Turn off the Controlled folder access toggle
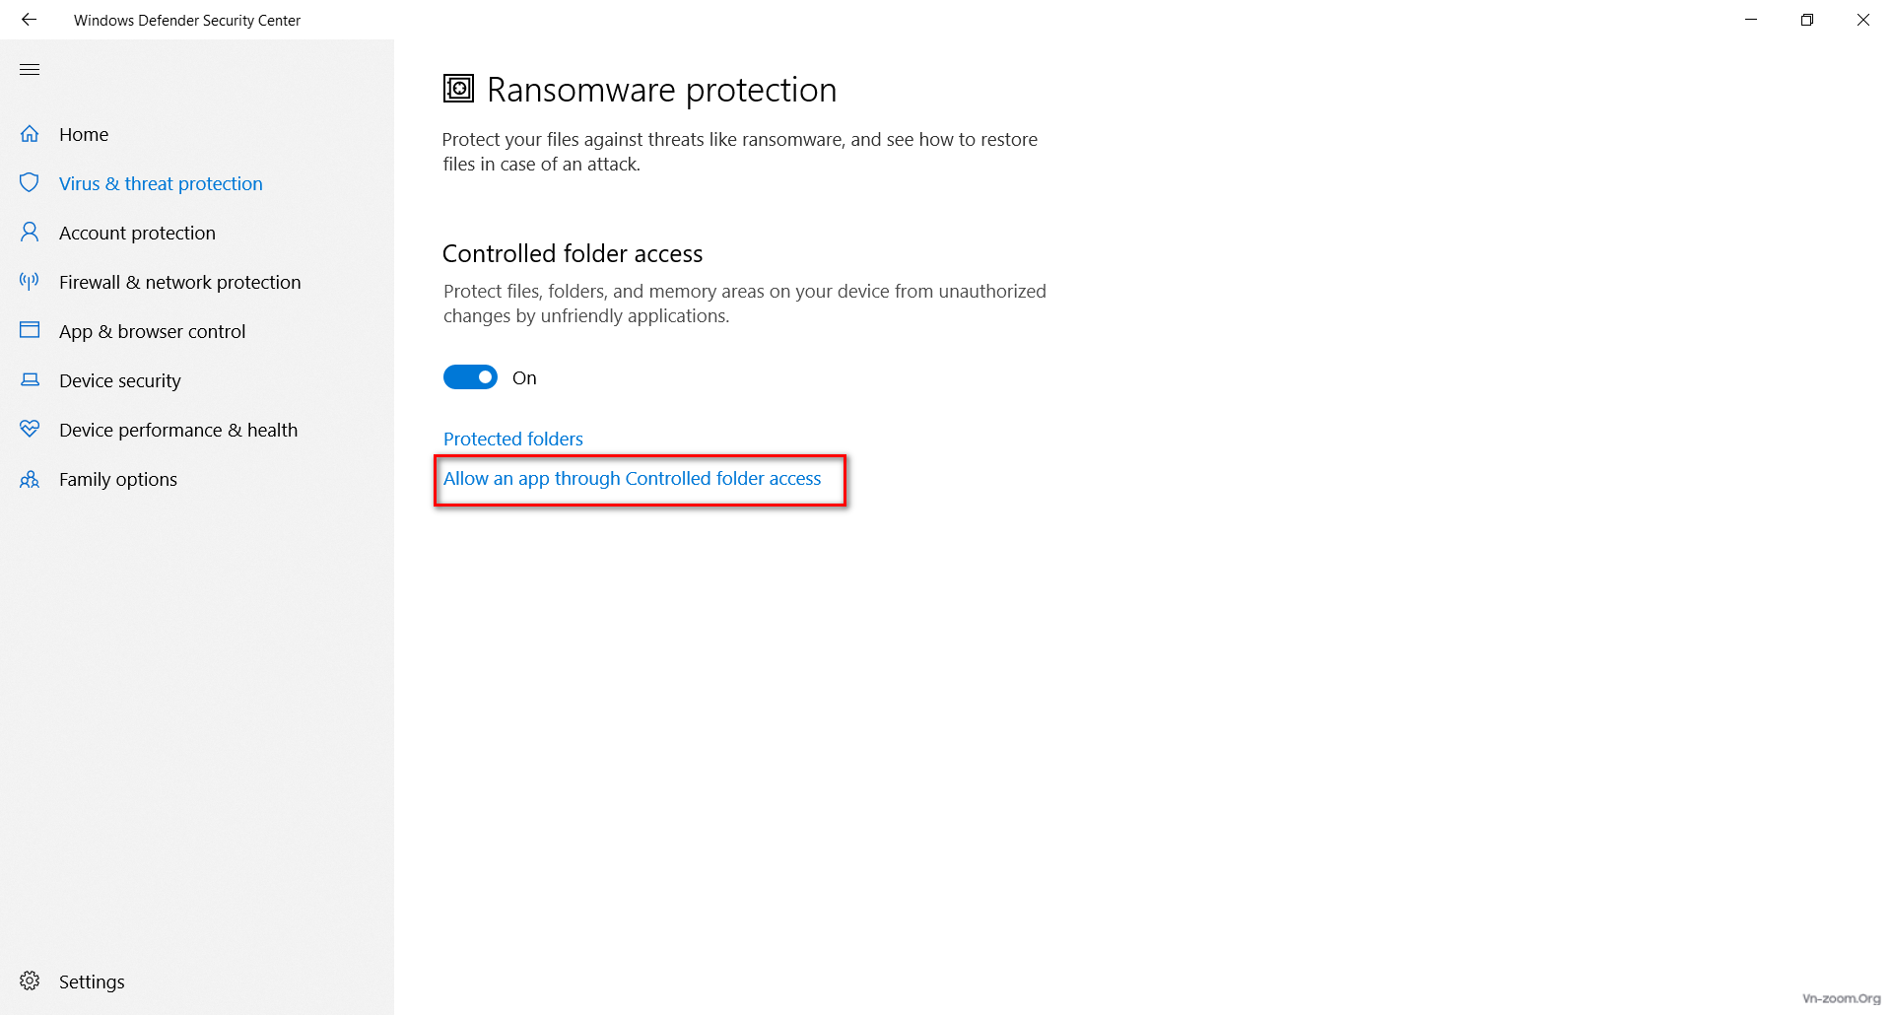Image resolution: width=1892 pixels, height=1015 pixels. pos(470,377)
